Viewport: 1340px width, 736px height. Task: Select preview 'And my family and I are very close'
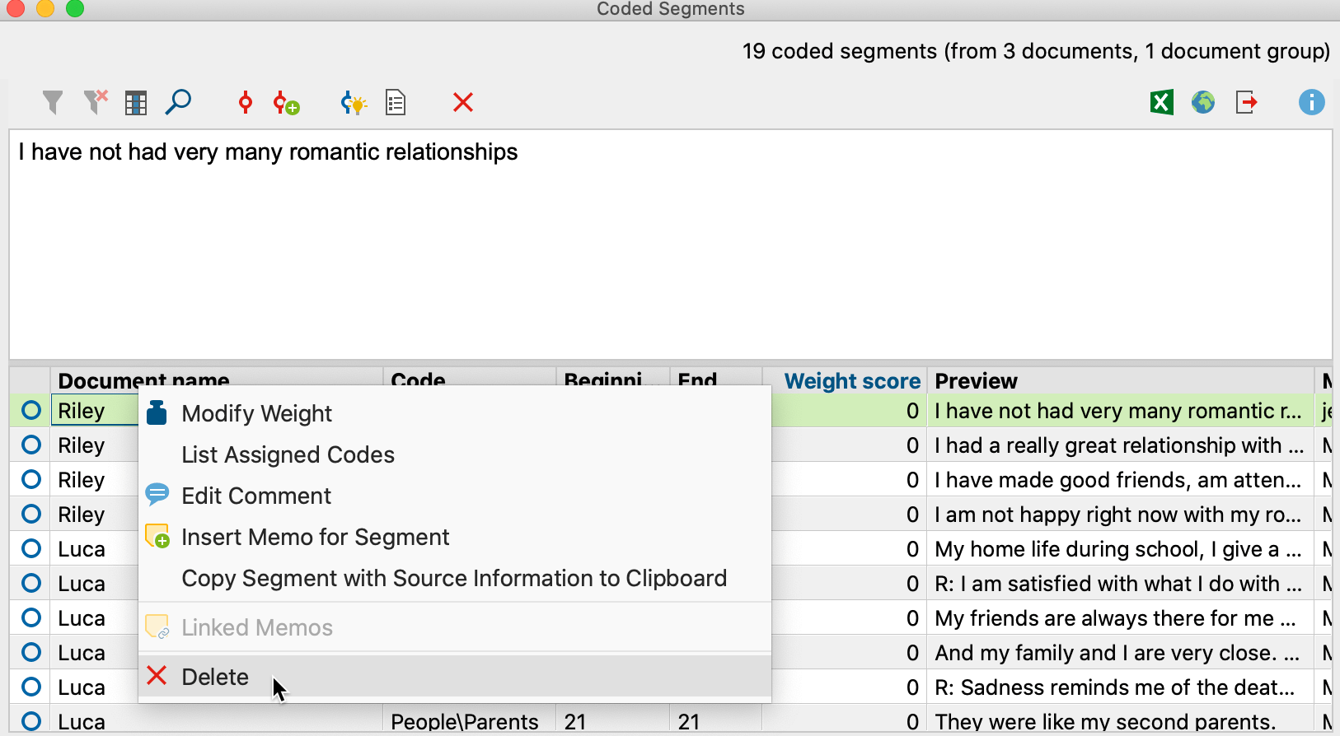[x=1120, y=653]
